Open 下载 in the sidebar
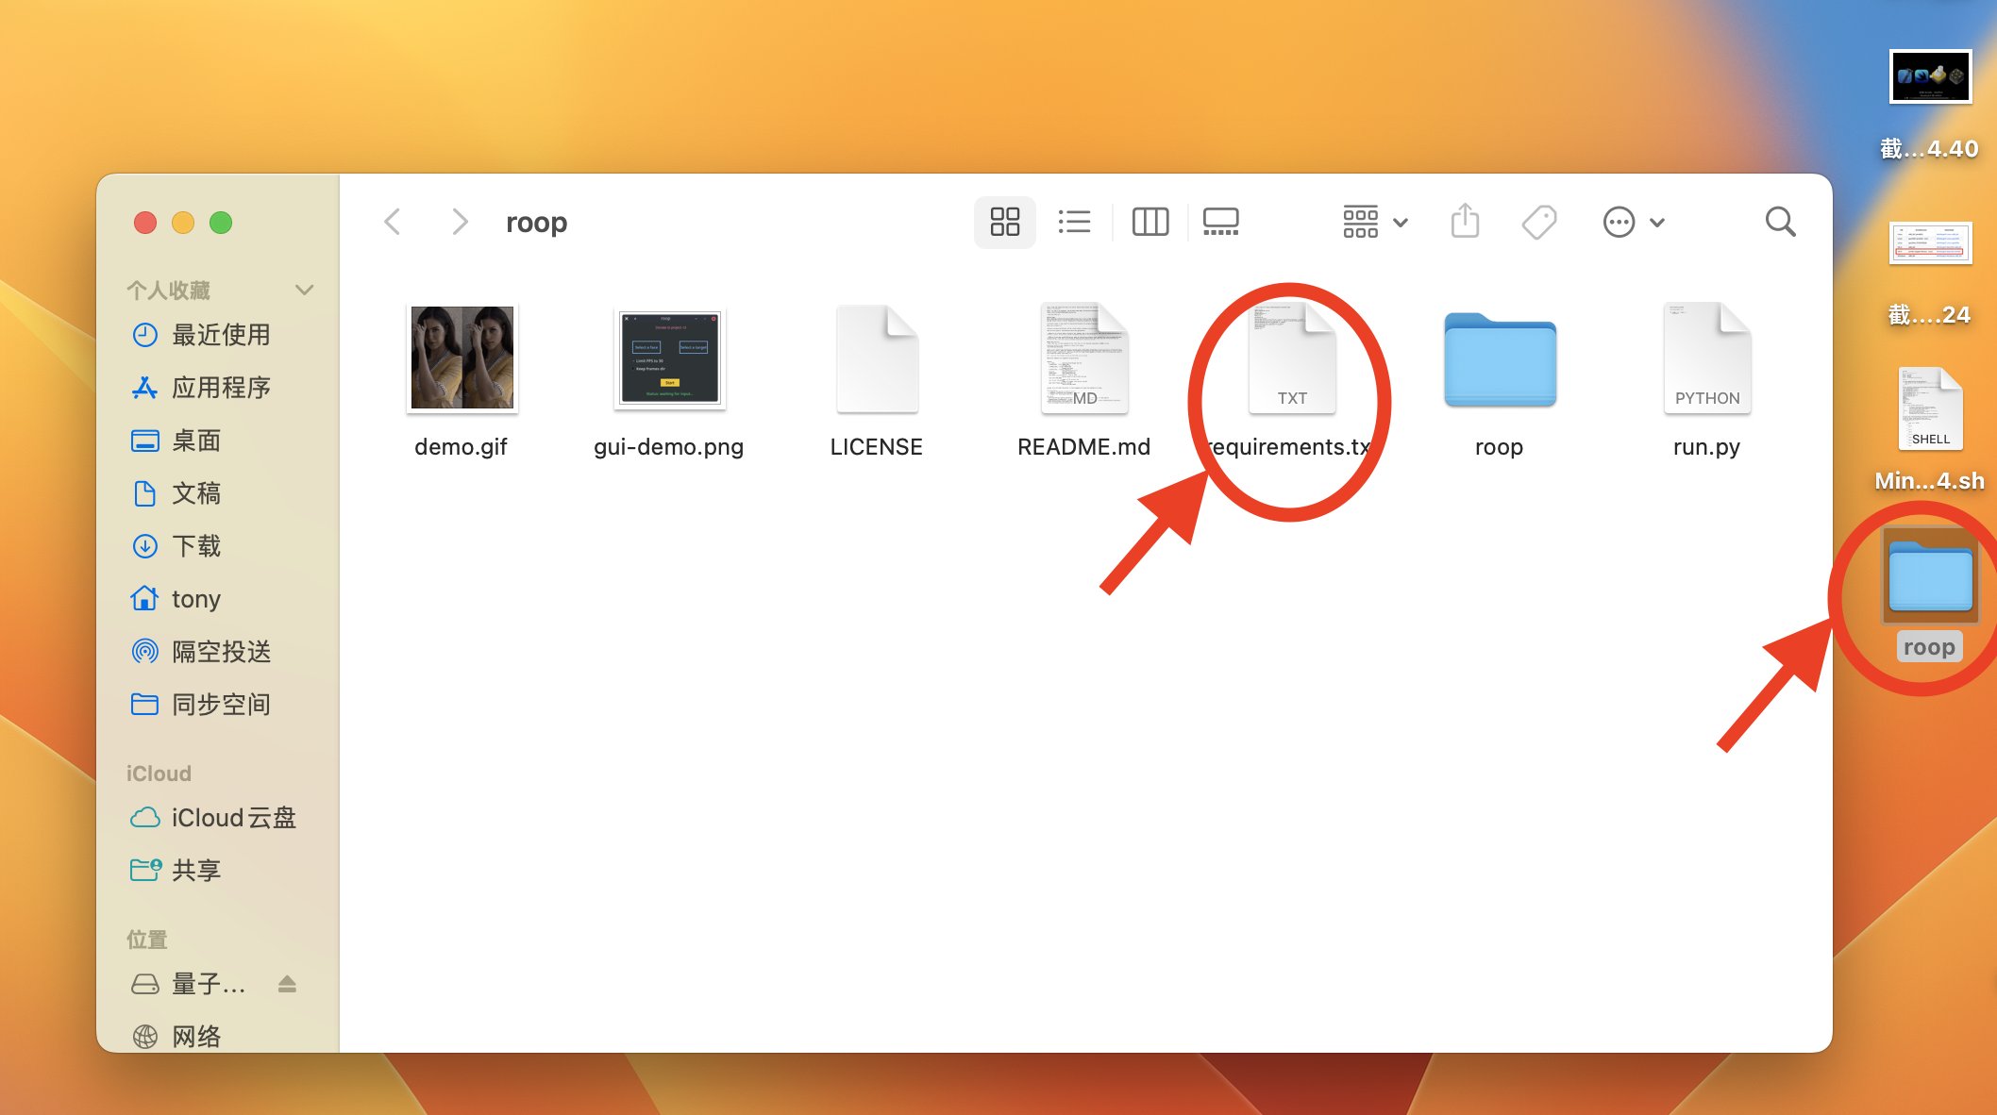Image resolution: width=1997 pixels, height=1115 pixels. pos(196,546)
